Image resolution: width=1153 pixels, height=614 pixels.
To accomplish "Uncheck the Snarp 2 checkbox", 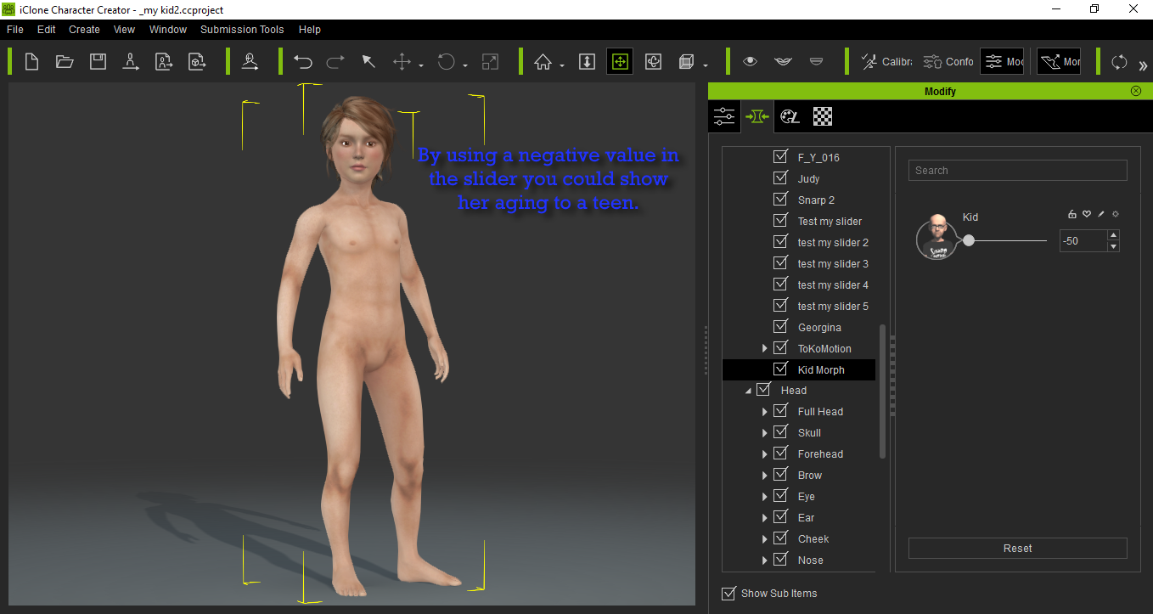I will coord(780,200).
